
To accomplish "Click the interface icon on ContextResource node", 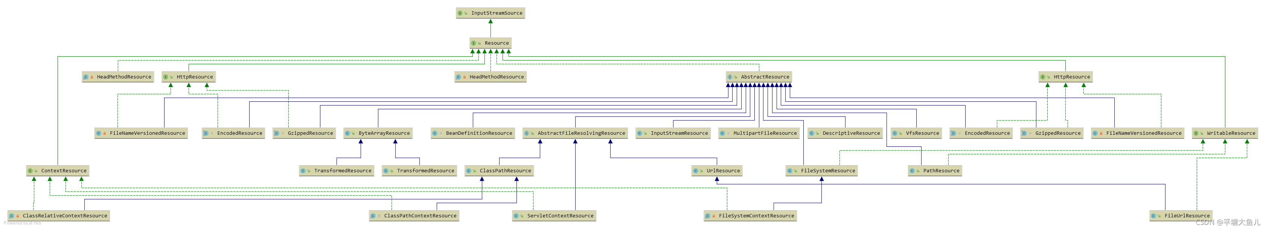I will click(x=30, y=171).
